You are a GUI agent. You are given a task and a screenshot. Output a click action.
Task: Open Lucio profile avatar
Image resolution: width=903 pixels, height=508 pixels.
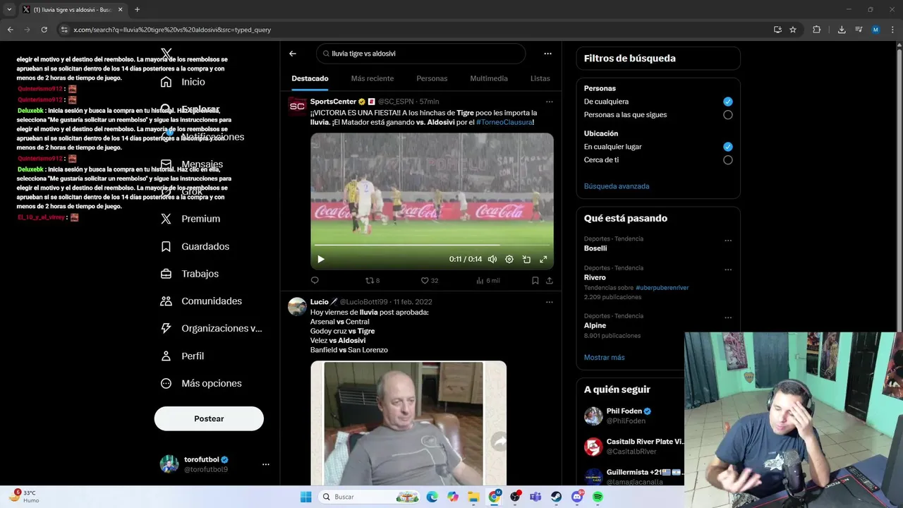297,307
